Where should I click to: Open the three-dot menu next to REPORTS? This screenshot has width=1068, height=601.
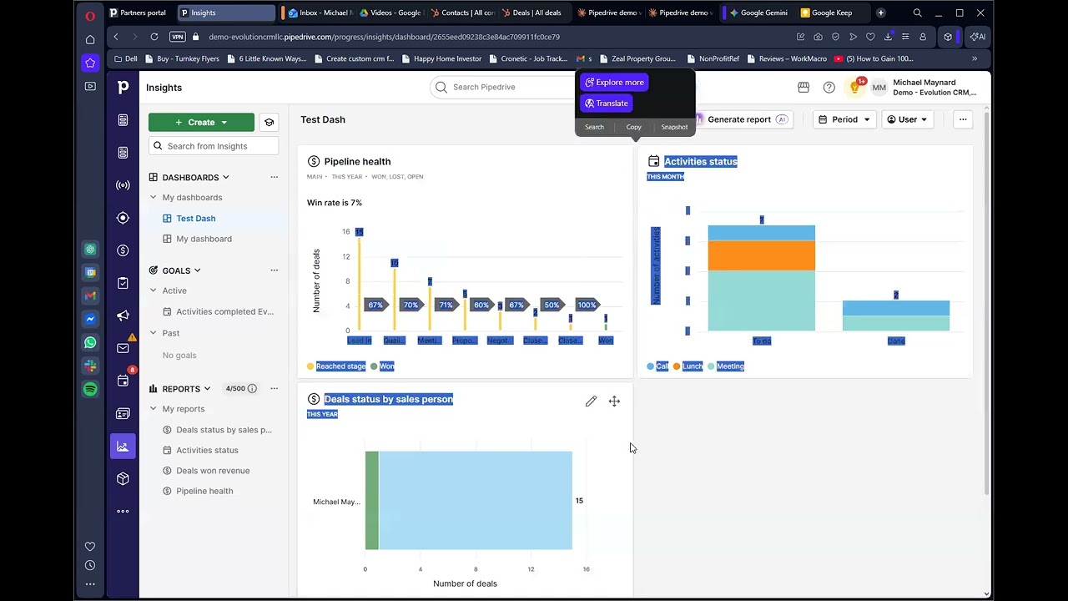274,389
